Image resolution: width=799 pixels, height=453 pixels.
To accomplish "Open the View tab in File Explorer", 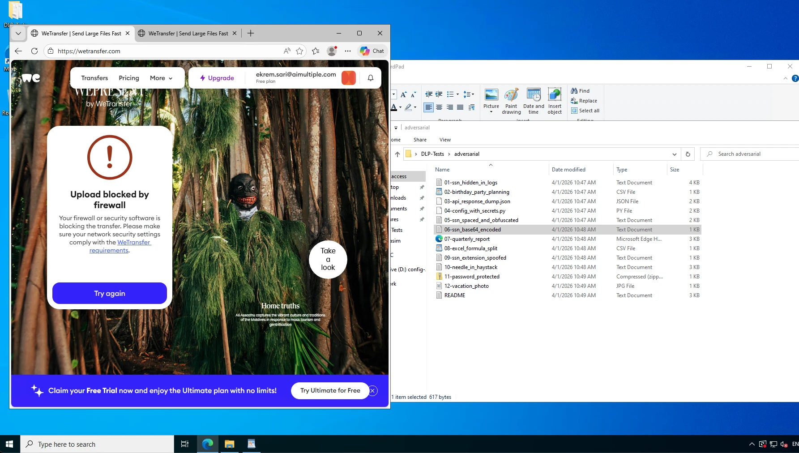I will click(x=445, y=140).
